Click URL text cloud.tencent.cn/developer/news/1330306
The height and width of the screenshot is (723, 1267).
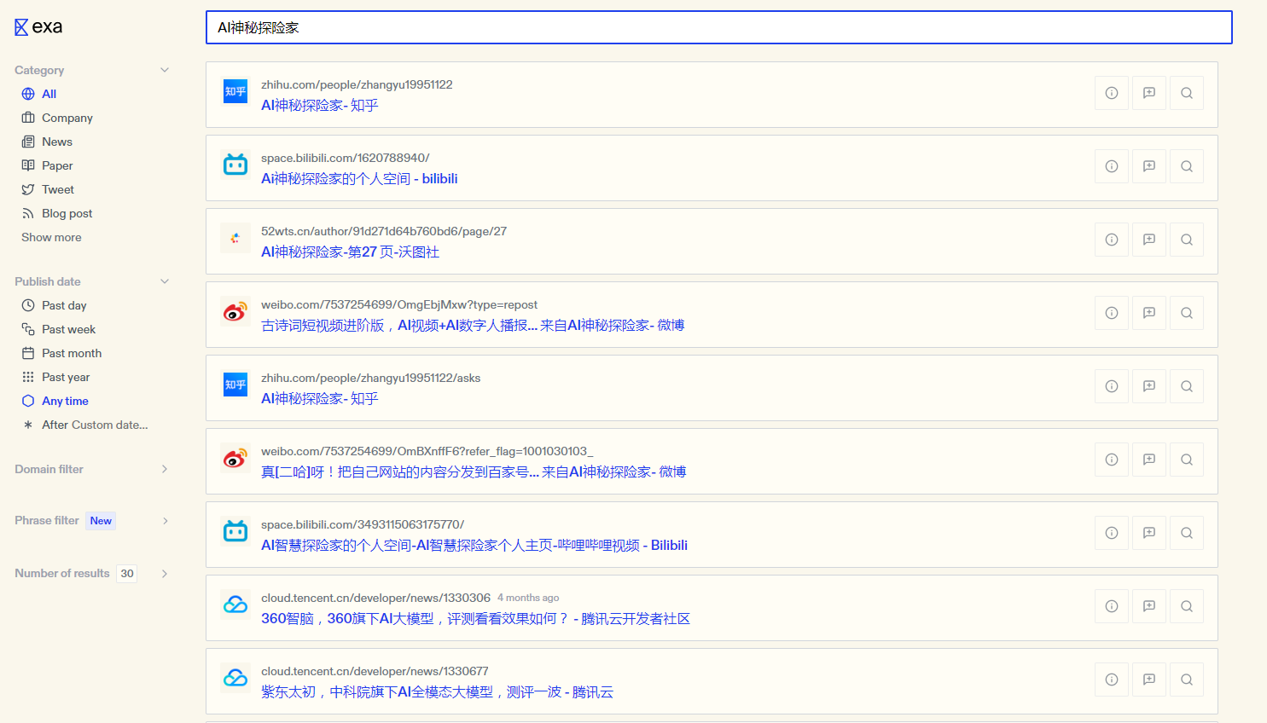pyautogui.click(x=375, y=598)
